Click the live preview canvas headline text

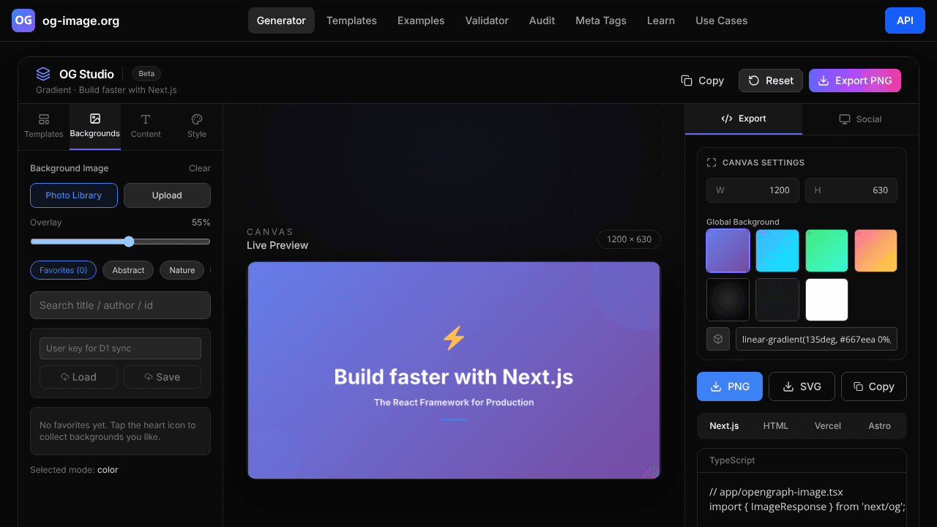[454, 377]
